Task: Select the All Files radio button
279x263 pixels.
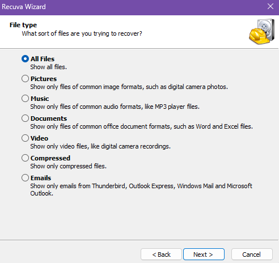Action: click(x=25, y=59)
